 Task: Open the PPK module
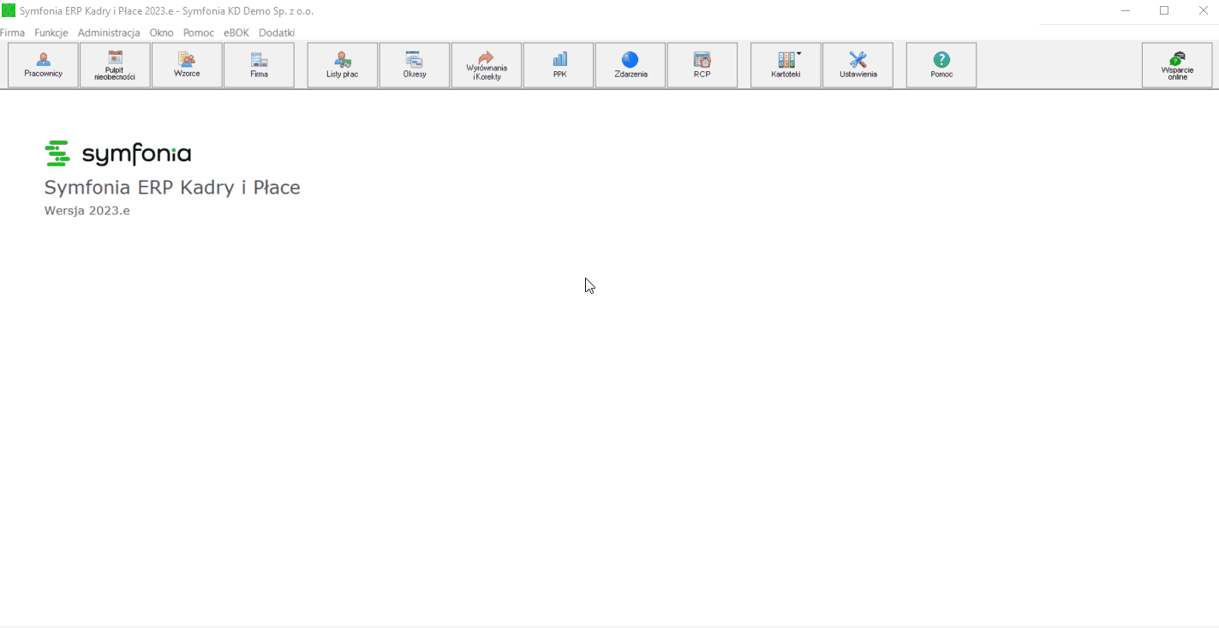[x=559, y=65]
